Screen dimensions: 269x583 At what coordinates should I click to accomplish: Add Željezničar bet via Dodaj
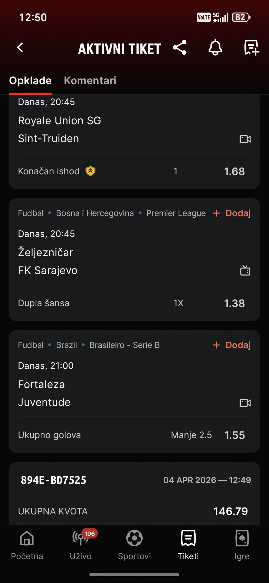point(232,213)
